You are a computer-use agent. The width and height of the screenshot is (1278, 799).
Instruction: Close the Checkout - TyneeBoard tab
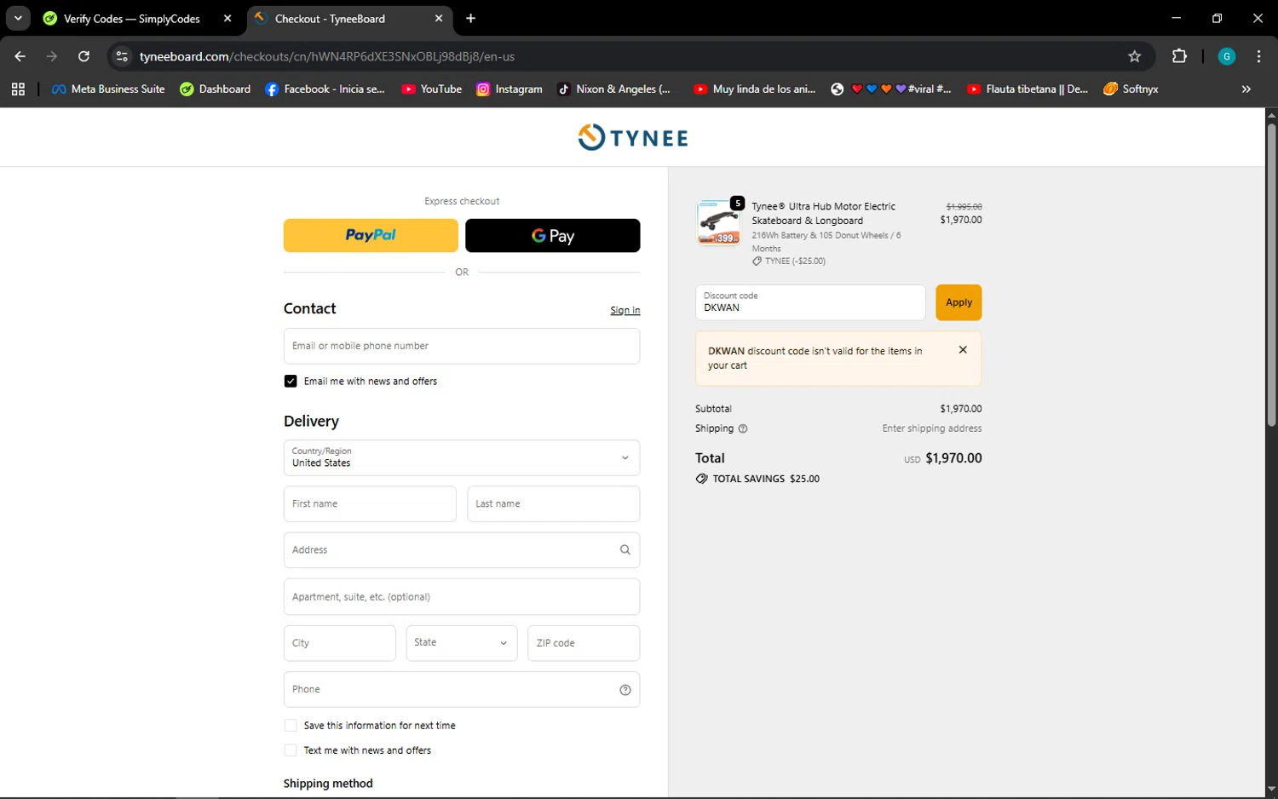point(439,18)
